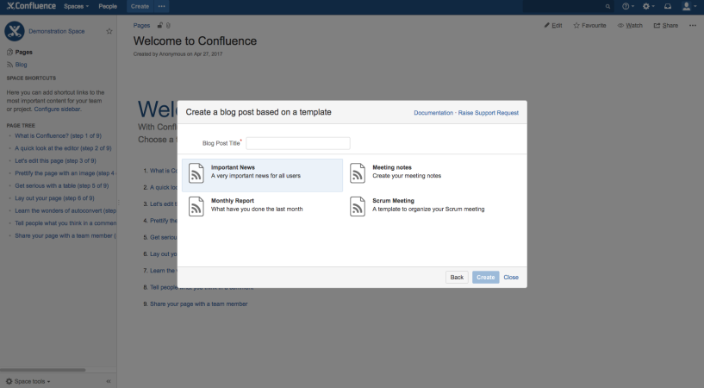Open 'Lay out your page (step 6 of 9)'
This screenshot has width=704, height=388.
pyautogui.click(x=54, y=198)
